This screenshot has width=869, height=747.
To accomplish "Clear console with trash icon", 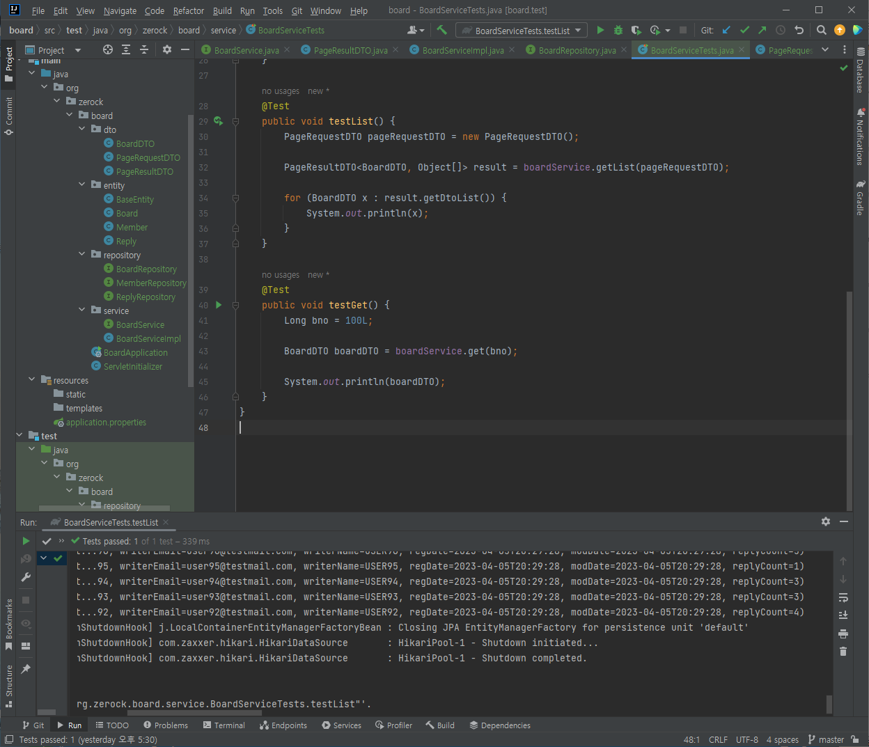I will (x=843, y=652).
